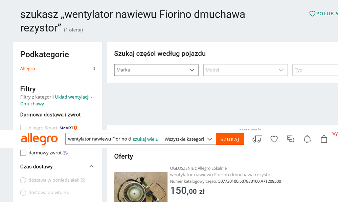The image size is (338, 202).
Task: Open the Model dropdown
Action: (x=245, y=70)
